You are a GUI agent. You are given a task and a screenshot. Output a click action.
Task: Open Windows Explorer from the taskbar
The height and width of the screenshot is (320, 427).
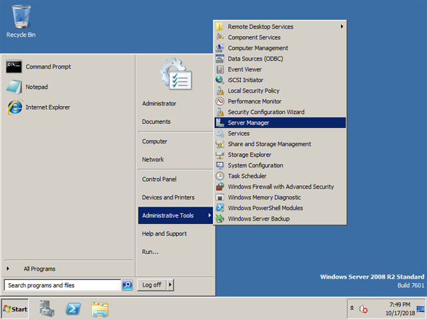click(x=100, y=309)
